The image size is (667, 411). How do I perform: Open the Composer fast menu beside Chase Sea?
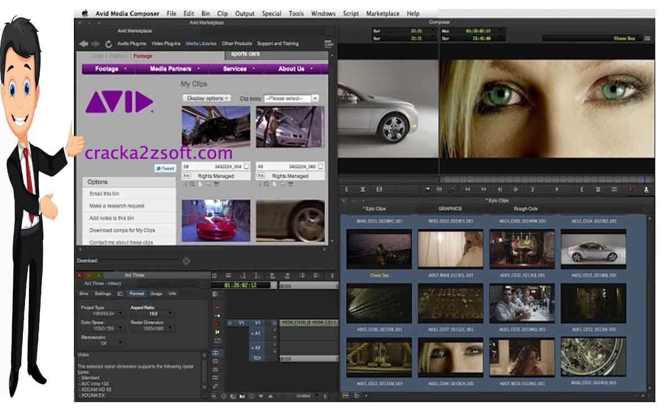click(647, 38)
